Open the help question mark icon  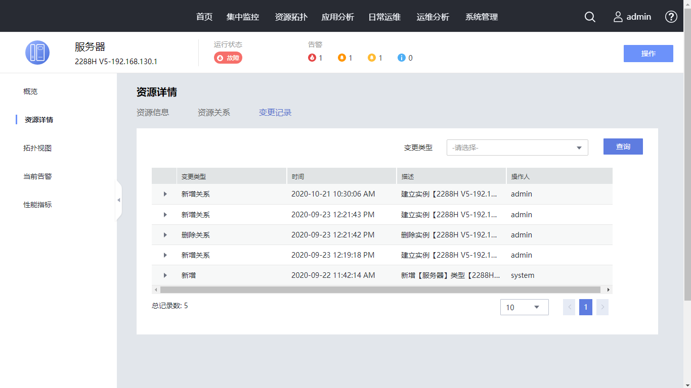[x=671, y=17]
